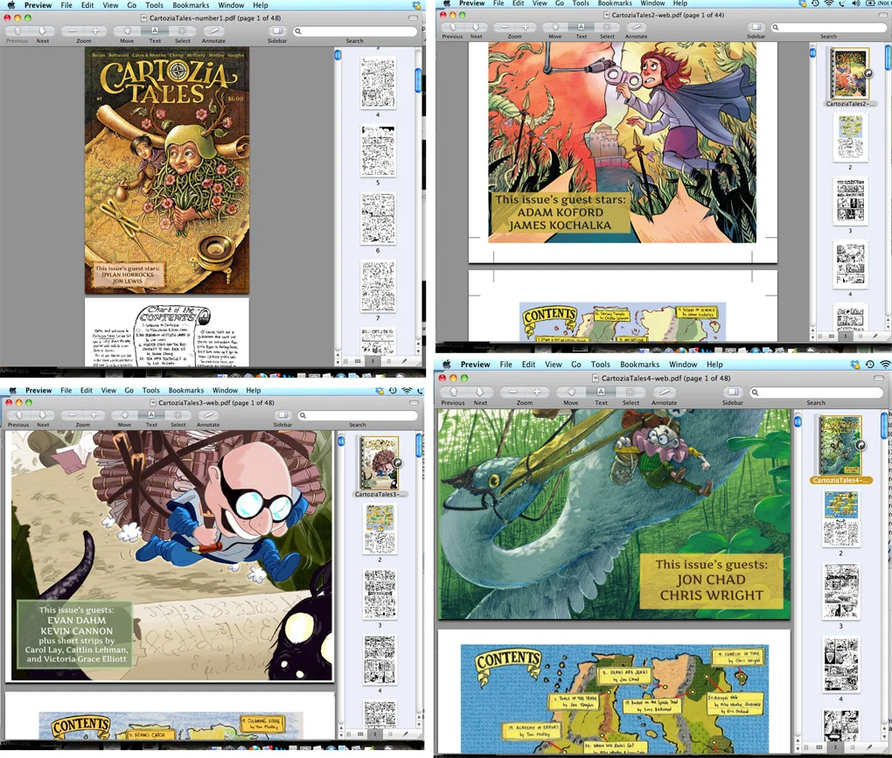Select Text tool in CartoziaTales4-web.pdf window

601,393
